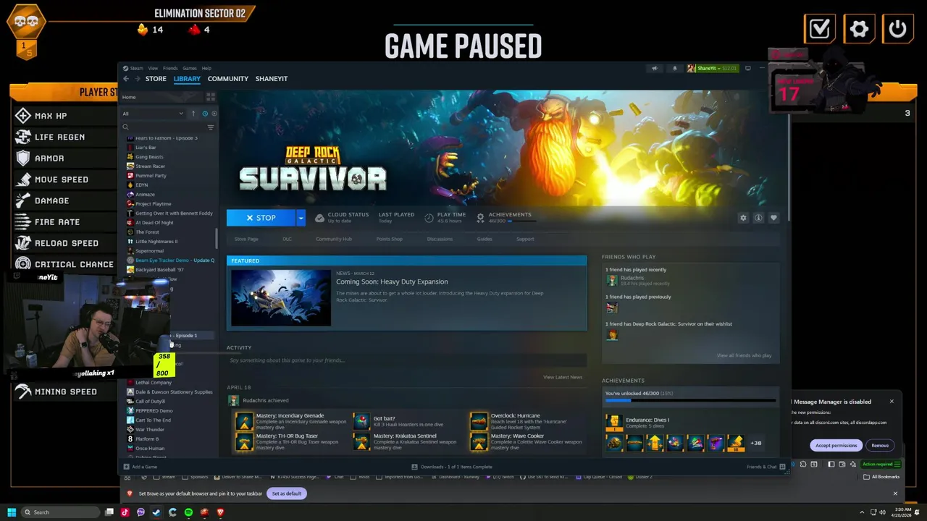Open the Community Hub link
This screenshot has width=927, height=521.
[x=334, y=239]
